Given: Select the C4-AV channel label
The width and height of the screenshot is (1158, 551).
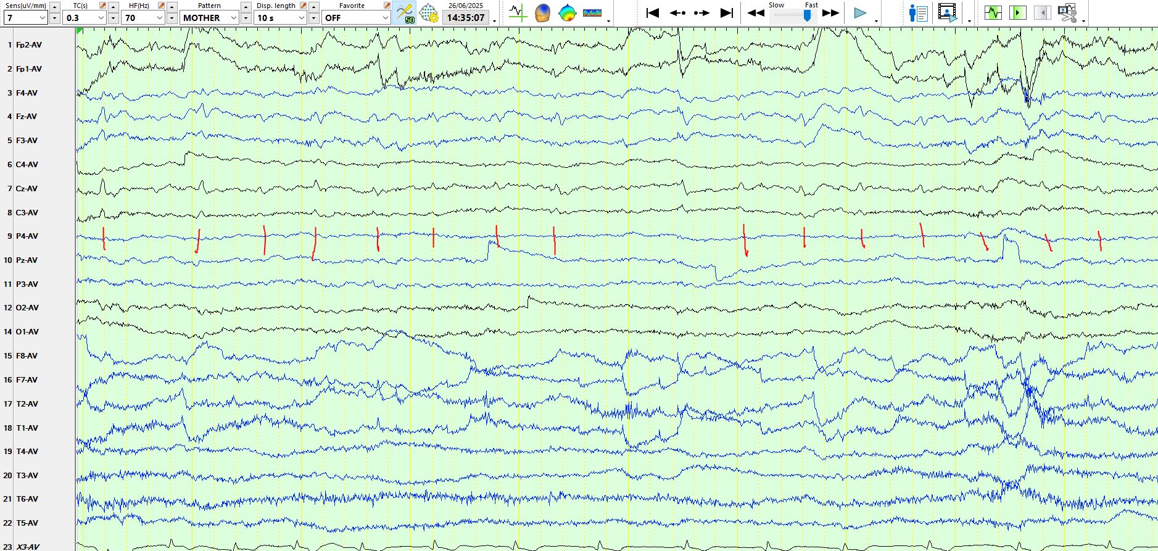Looking at the screenshot, I should pos(27,165).
